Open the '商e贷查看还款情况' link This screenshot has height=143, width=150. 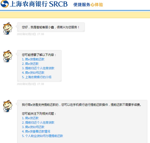pos(36,132)
